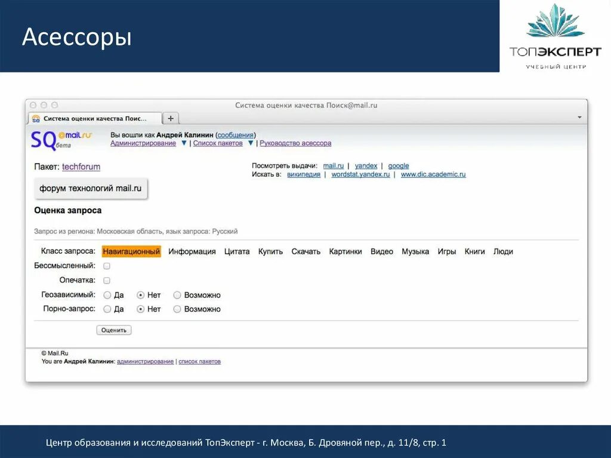Choose the Купить query class
611x458 pixels.
pyautogui.click(x=270, y=251)
